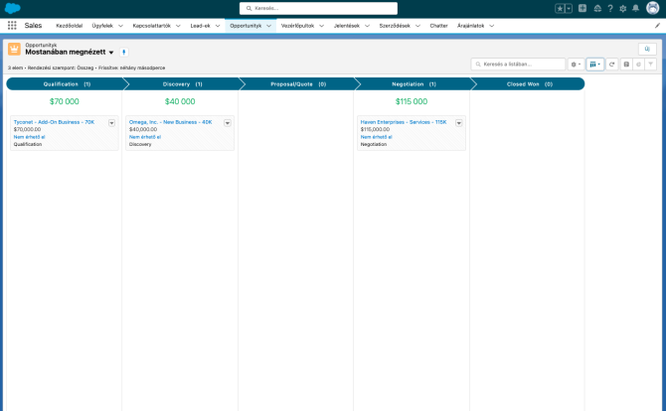666x411 pixels.
Task: Switch to the Chatter tab
Action: [x=438, y=25]
